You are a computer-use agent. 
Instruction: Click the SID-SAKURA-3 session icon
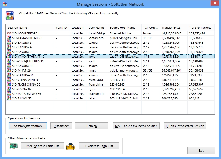[9, 43]
